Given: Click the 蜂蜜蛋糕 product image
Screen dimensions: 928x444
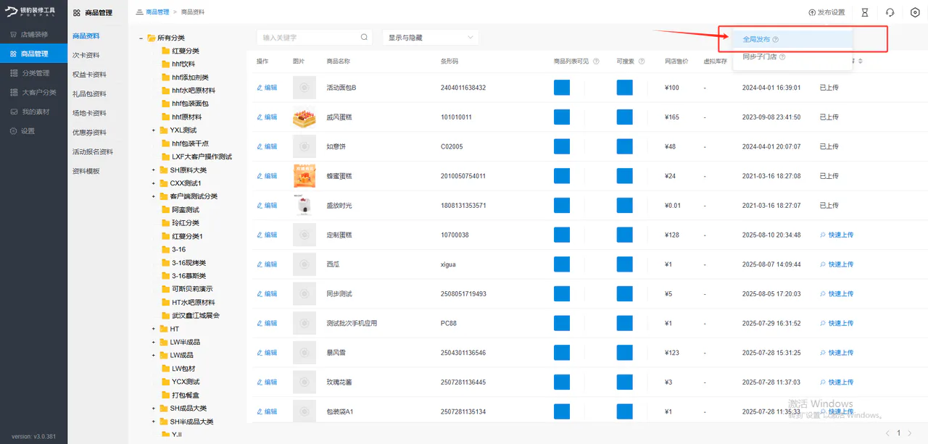Looking at the screenshot, I should tap(304, 176).
